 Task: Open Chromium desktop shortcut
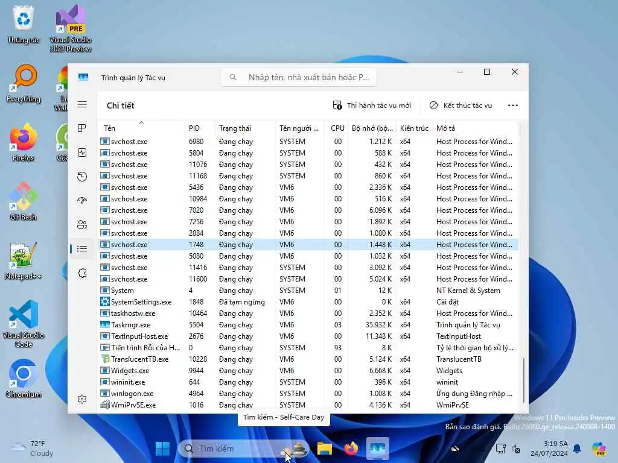click(x=24, y=379)
